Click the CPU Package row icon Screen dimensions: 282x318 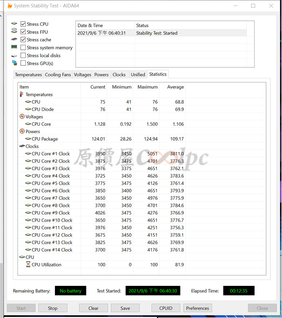tap(28, 139)
